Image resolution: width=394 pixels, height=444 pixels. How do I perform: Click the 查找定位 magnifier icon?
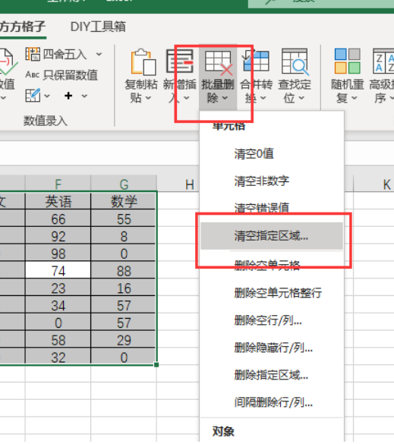(x=295, y=61)
